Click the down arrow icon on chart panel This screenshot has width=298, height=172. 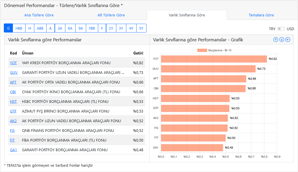(282, 39)
